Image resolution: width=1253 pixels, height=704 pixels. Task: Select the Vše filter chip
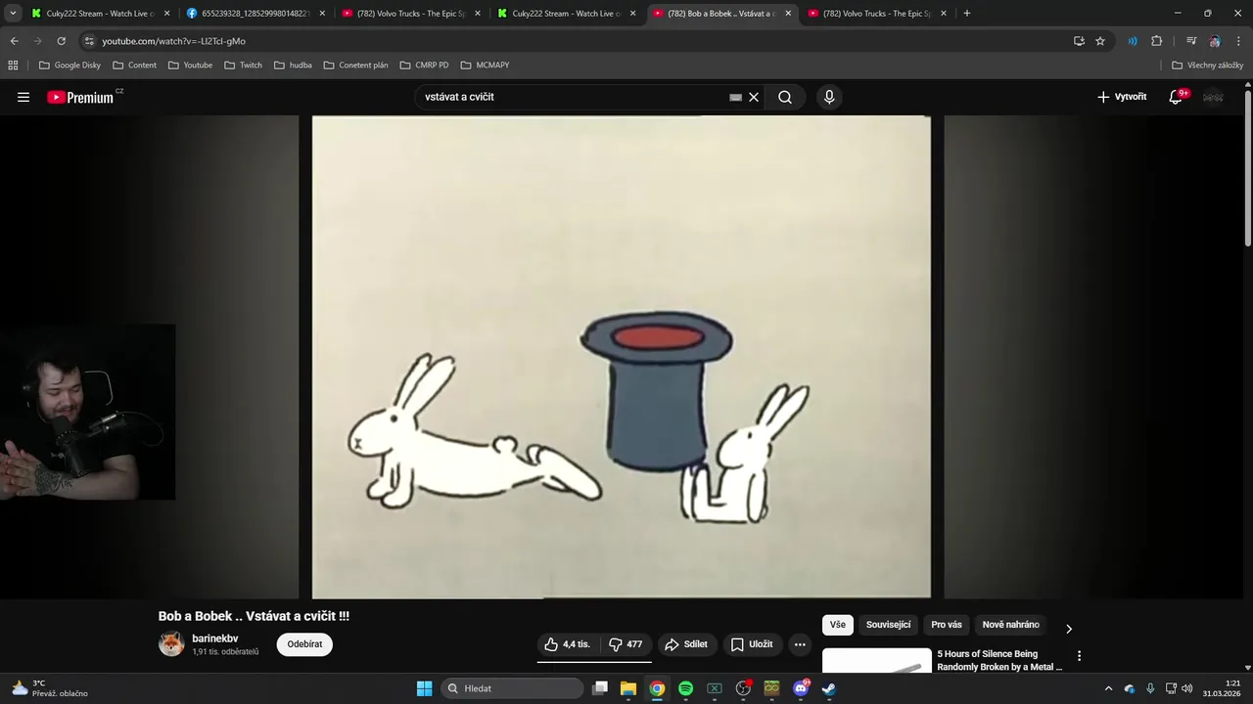click(838, 625)
